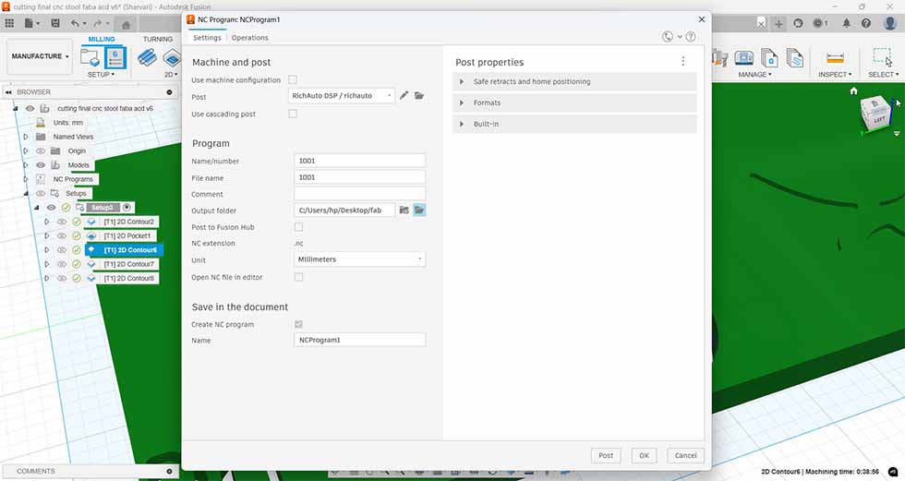The image size is (905, 481).
Task: Enable Use machine configuration checkbox
Action: coord(293,79)
